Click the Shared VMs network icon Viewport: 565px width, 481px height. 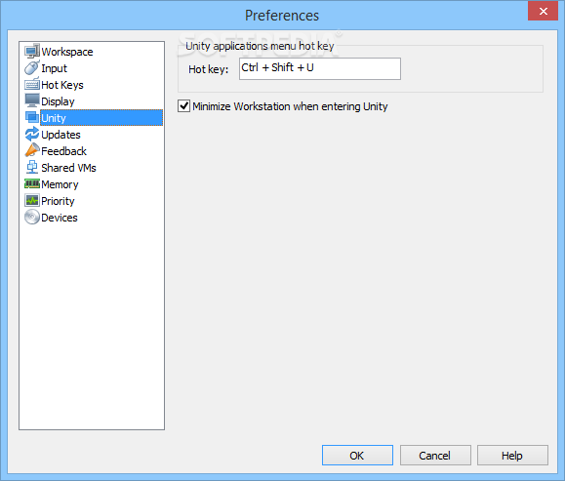[32, 167]
